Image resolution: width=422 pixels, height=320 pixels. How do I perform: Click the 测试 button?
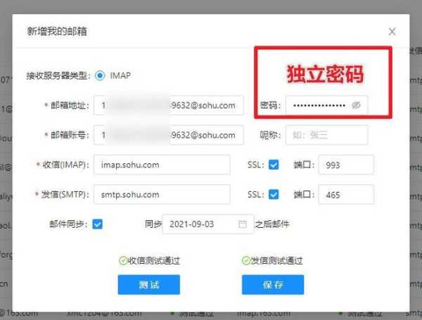coord(148,284)
